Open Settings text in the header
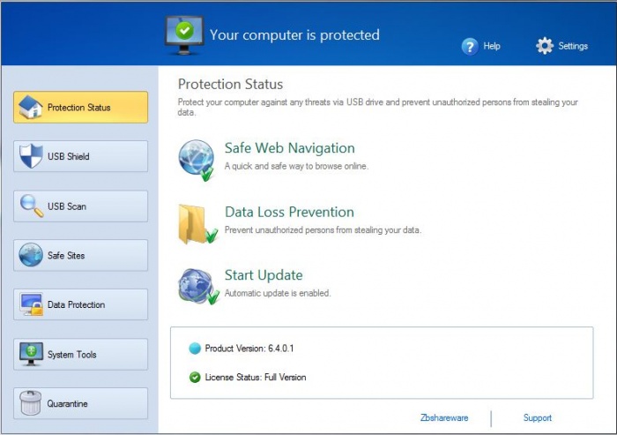The image size is (617, 435). tap(573, 46)
